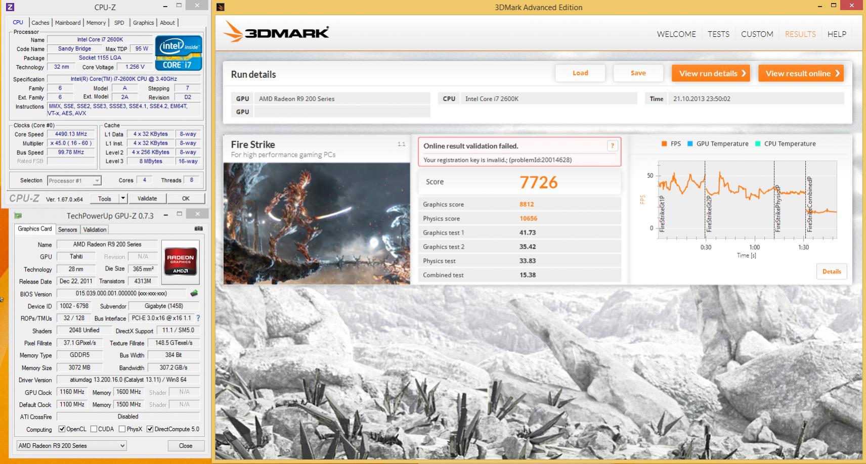Select the CPU tab in CPU-Z

[18, 22]
